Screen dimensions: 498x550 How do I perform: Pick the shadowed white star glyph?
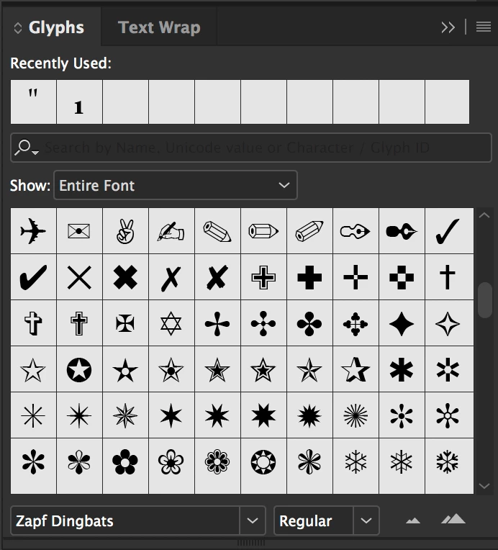[x=356, y=369]
